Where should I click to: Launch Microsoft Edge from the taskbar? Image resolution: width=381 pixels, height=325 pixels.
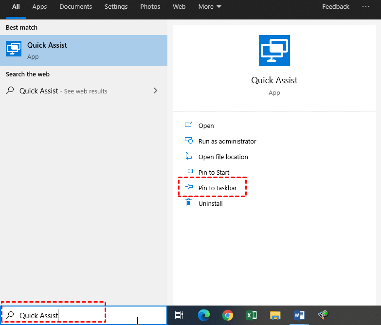[203, 315]
